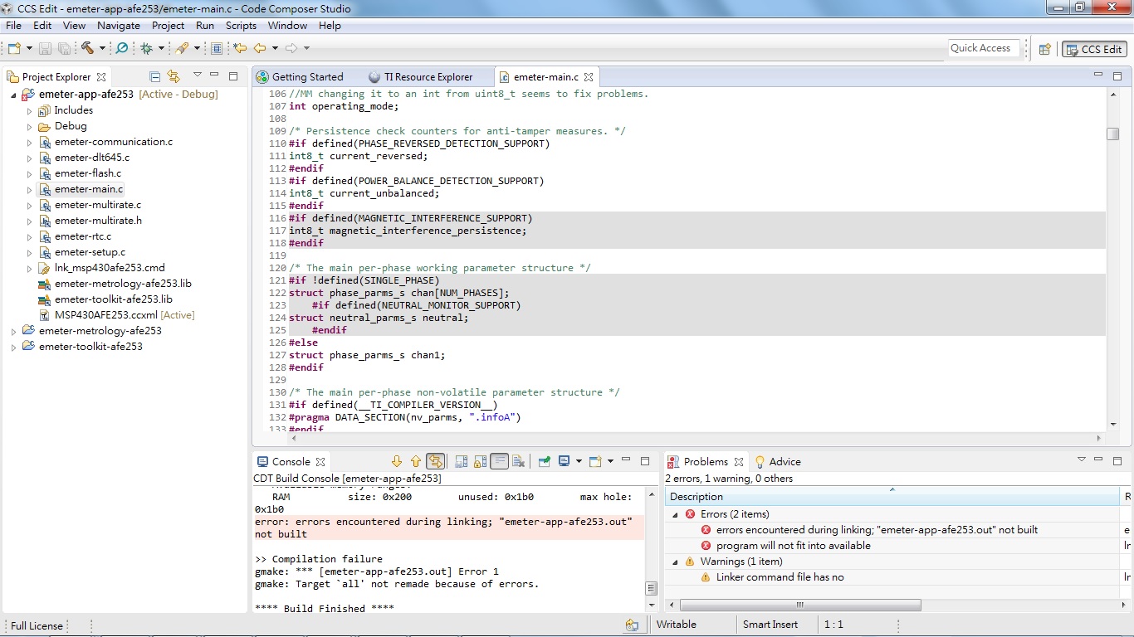Image resolution: width=1134 pixels, height=637 pixels.
Task: Click the Build hammer icon
Action: click(86, 48)
